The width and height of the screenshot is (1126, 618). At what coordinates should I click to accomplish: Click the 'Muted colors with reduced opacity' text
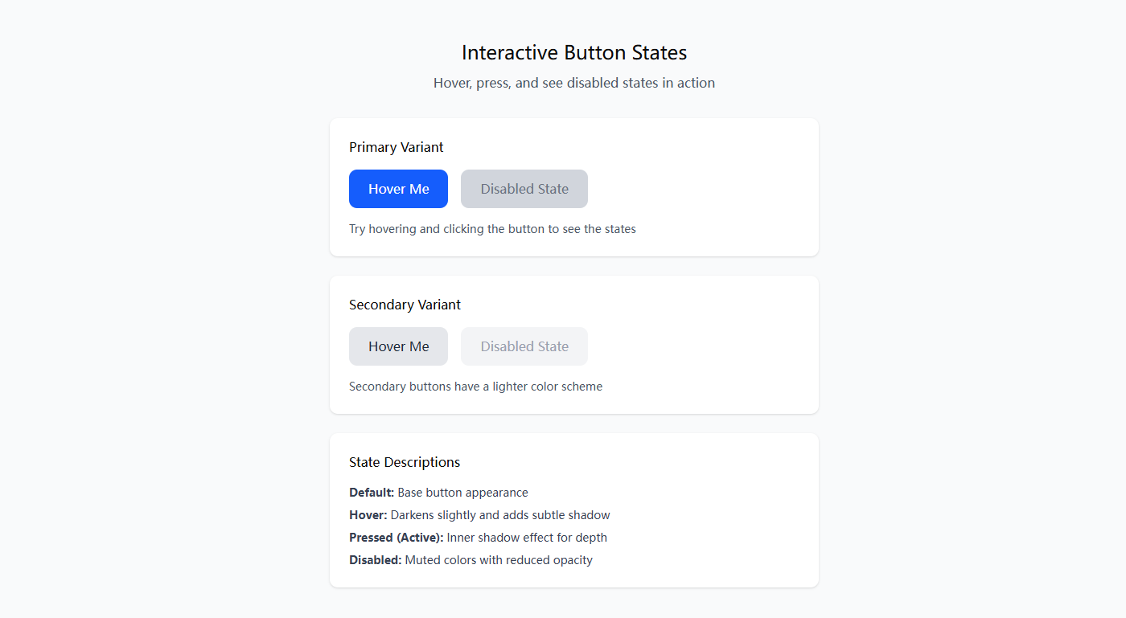pyautogui.click(x=499, y=560)
